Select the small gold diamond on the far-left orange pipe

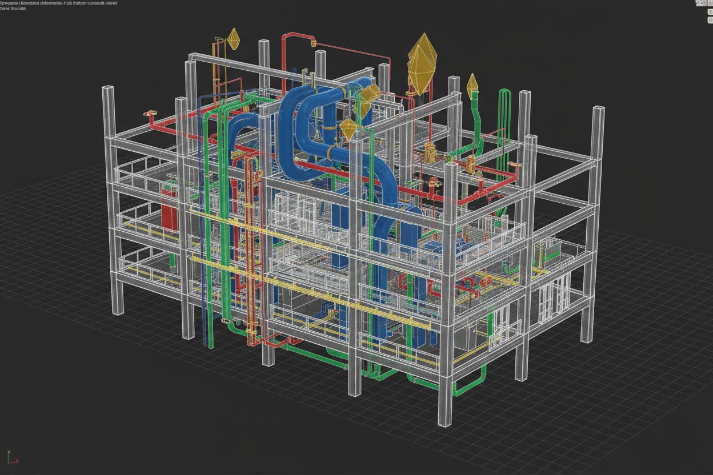(233, 39)
